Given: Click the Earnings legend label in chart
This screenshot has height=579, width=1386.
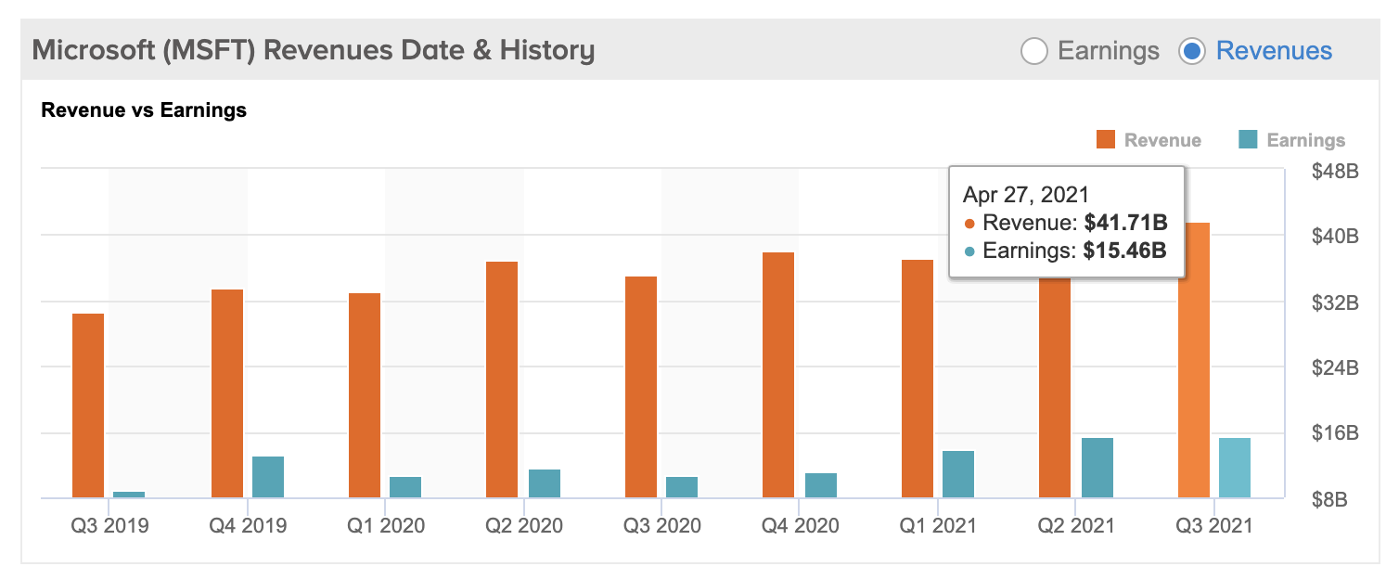Looking at the screenshot, I should click(1305, 140).
